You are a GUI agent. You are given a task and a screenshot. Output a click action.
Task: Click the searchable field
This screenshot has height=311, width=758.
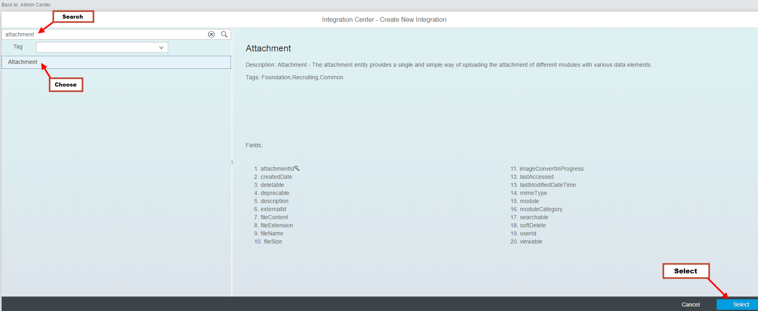pos(534,217)
